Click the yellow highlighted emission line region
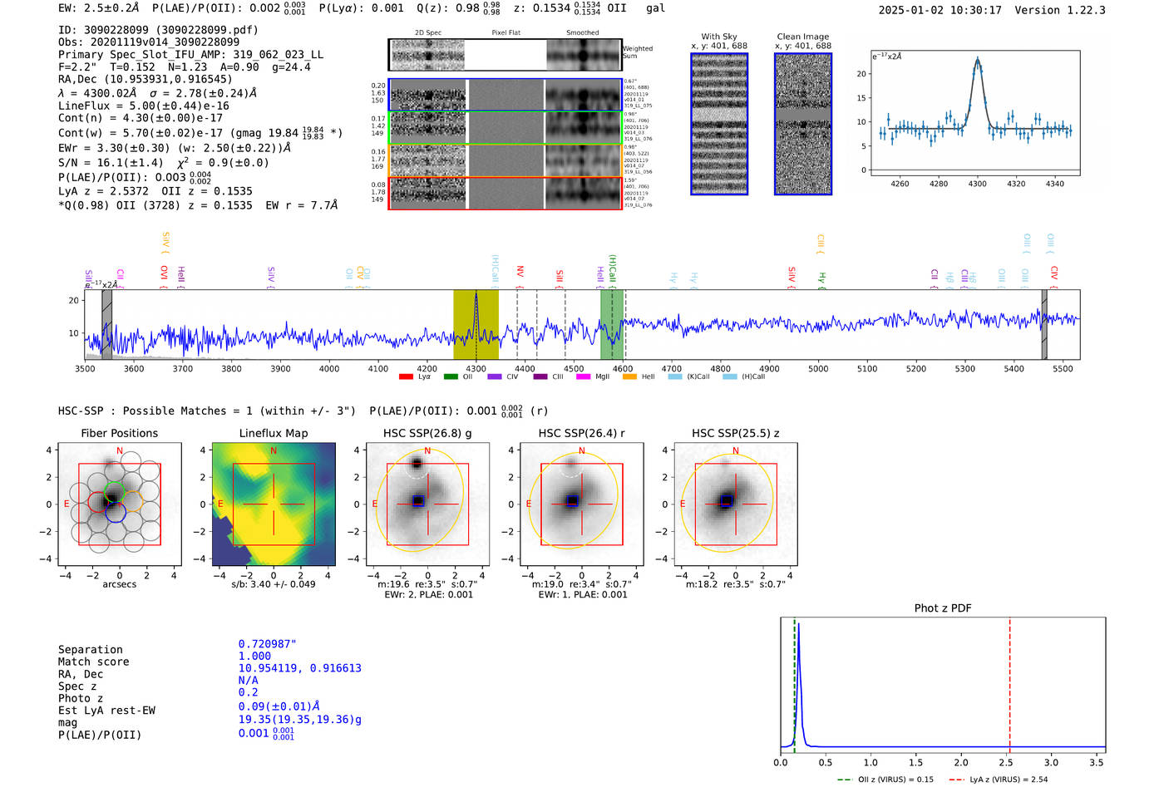Image resolution: width=1164 pixels, height=792 pixels. (x=476, y=325)
